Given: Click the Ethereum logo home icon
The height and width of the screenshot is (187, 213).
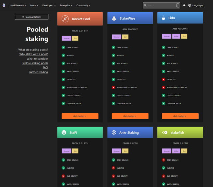Looking at the screenshot, I should [4, 5].
